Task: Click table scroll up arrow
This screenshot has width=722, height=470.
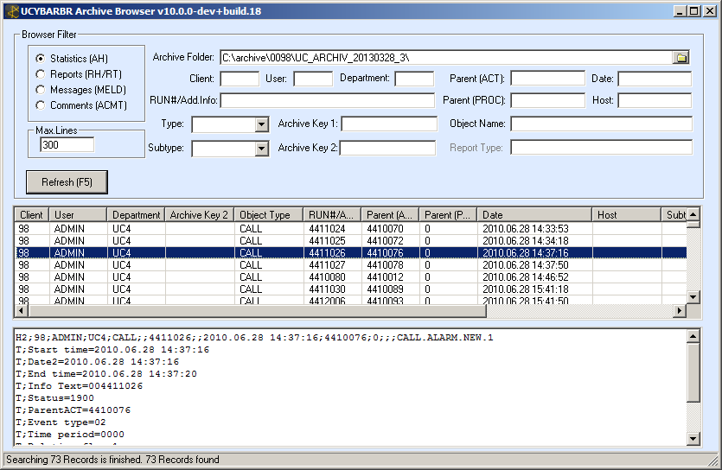Action: [x=693, y=214]
